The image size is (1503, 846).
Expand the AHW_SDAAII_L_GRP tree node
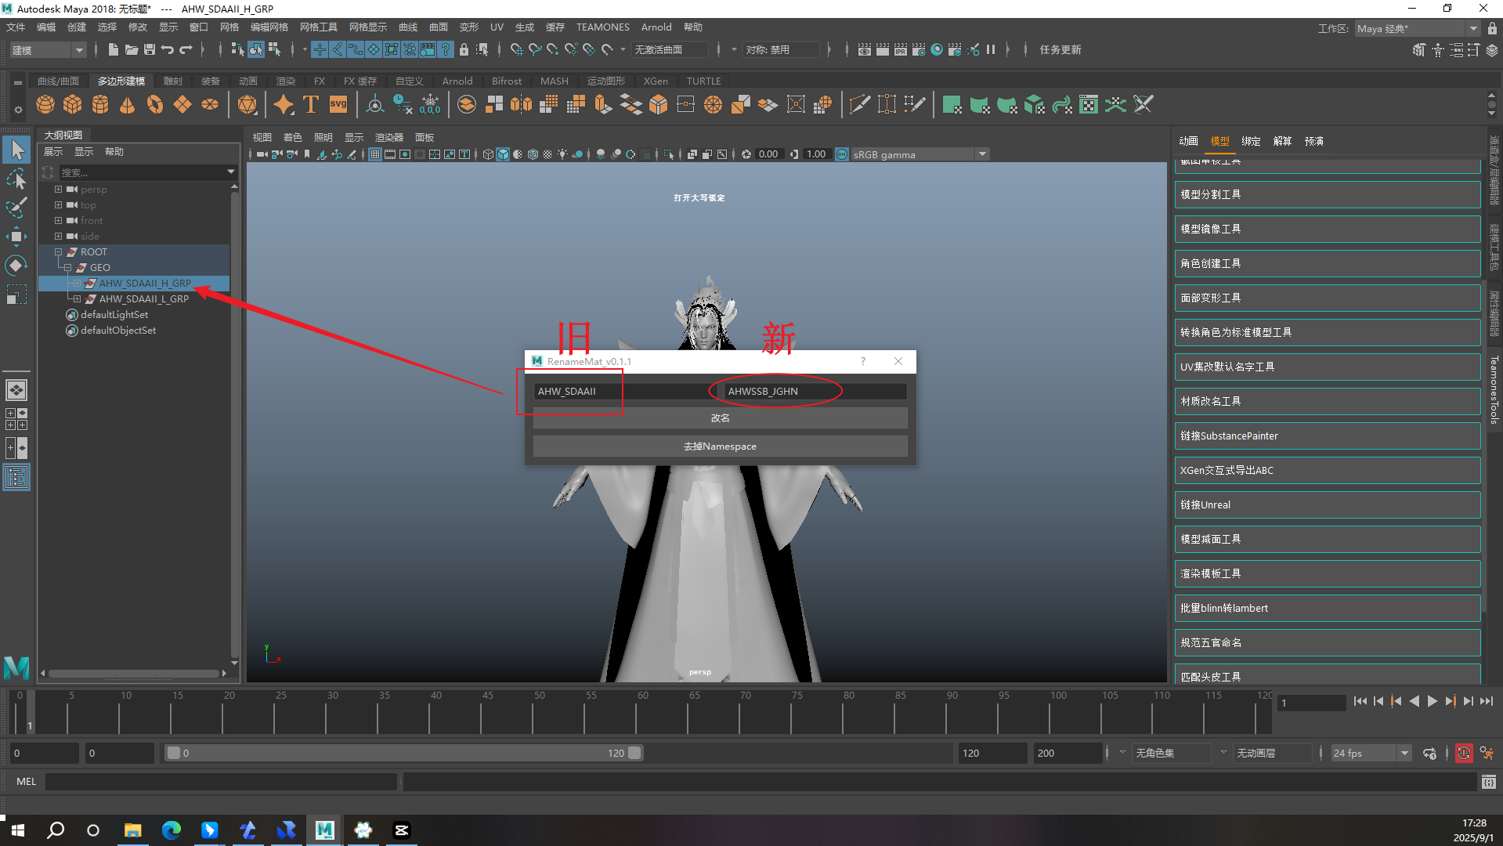point(77,298)
